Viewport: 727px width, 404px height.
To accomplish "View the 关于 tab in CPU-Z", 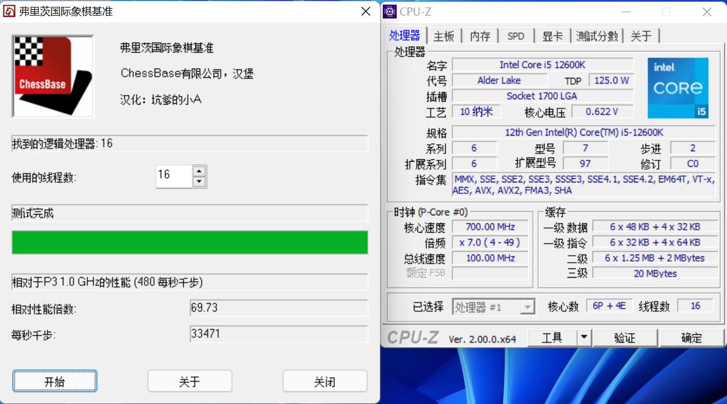I will 642,36.
